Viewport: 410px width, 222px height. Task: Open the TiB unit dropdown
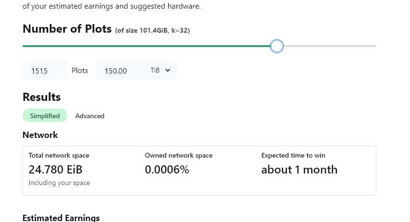(x=160, y=70)
